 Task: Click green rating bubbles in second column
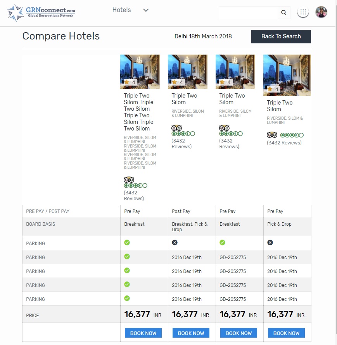183,134
